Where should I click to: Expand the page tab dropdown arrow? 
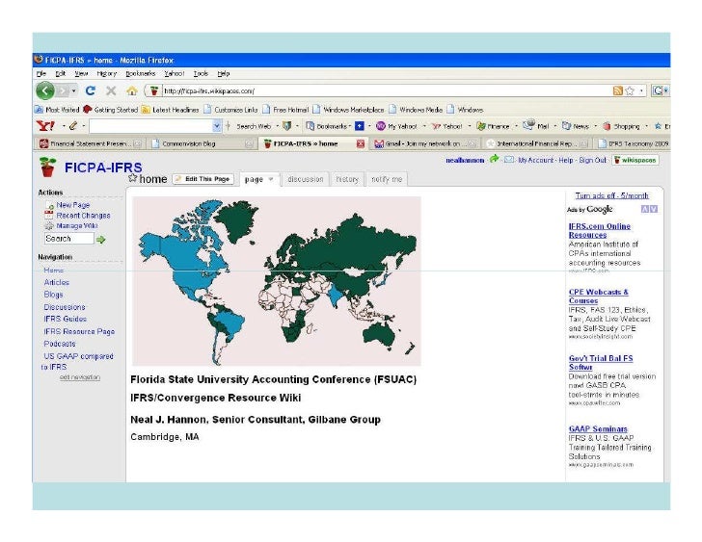[271, 179]
